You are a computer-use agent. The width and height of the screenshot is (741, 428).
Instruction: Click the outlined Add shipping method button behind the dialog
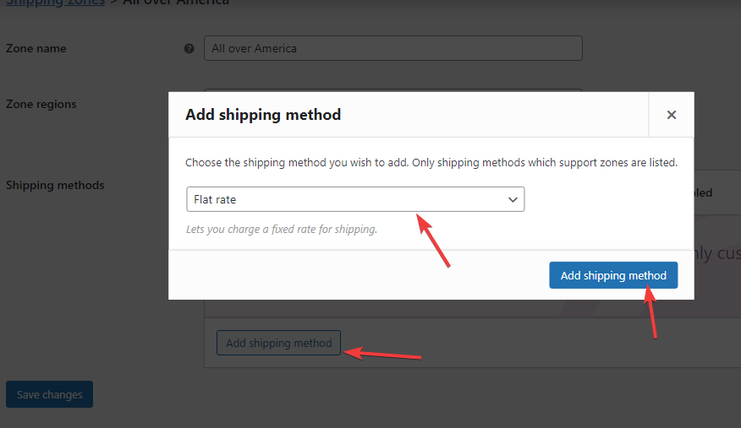[278, 343]
